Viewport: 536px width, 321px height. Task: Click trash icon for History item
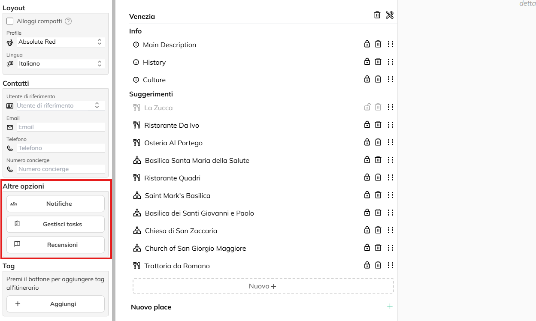pos(378,62)
